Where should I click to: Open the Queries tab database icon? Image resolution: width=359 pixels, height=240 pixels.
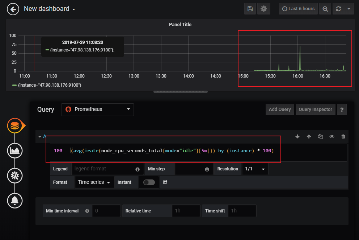15,126
